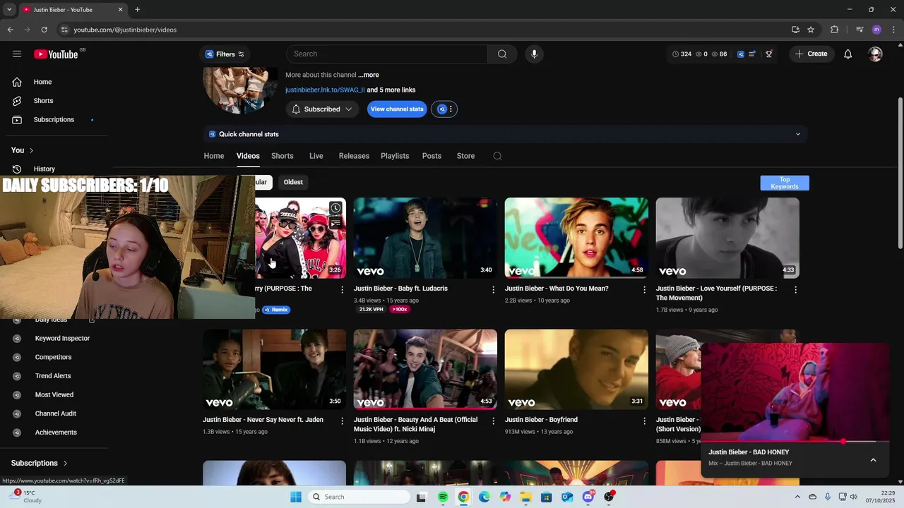Switch to the Playlists tab
Viewport: 904px width, 508px height.
(395, 156)
